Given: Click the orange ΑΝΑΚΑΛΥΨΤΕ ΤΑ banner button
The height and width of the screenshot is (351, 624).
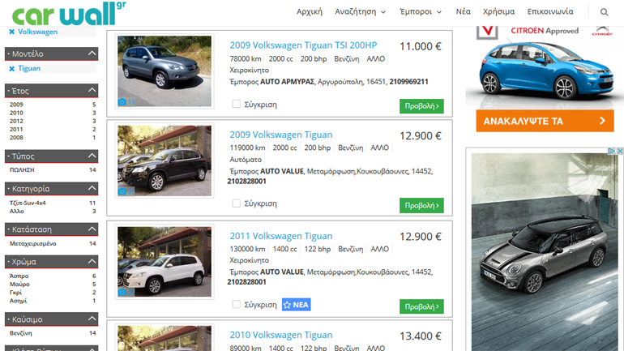Looking at the screenshot, I should (x=545, y=121).
